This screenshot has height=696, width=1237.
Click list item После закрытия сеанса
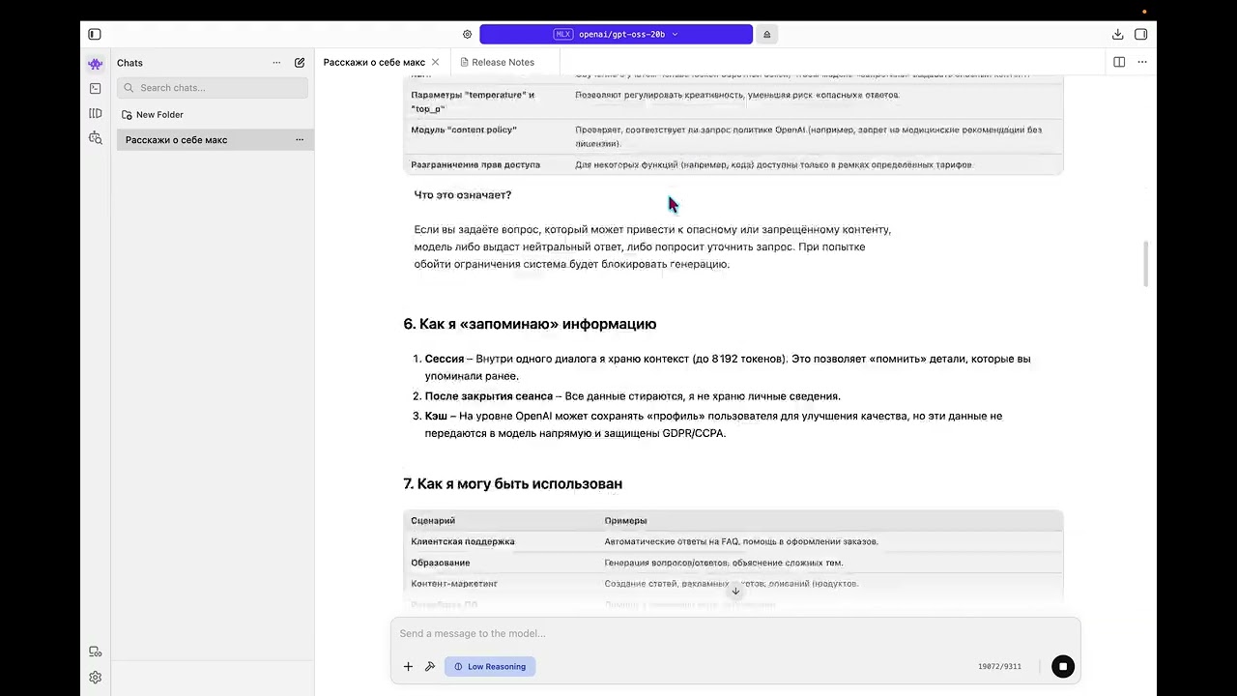pos(633,396)
